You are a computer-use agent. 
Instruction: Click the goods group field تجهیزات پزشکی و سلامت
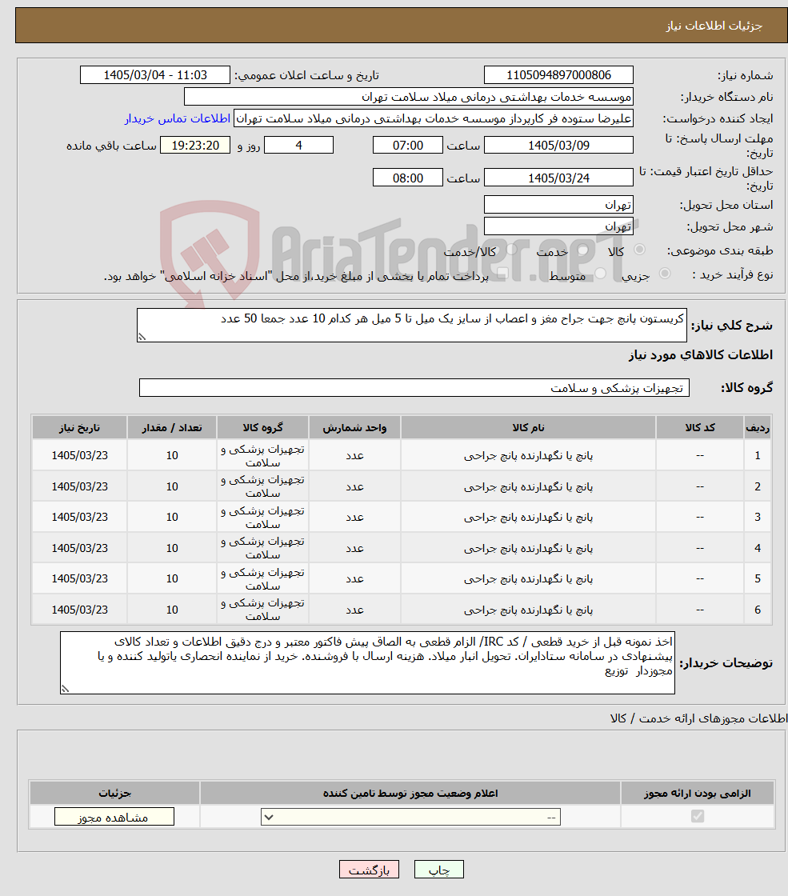414,387
